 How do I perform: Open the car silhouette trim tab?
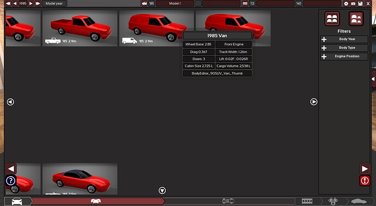click(359, 201)
